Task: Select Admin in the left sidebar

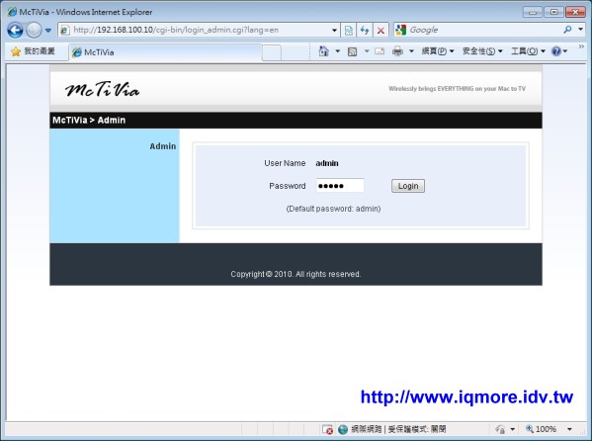Action: (x=163, y=146)
